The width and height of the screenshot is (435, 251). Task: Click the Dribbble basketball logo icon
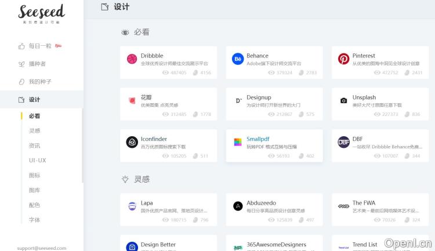(132, 59)
